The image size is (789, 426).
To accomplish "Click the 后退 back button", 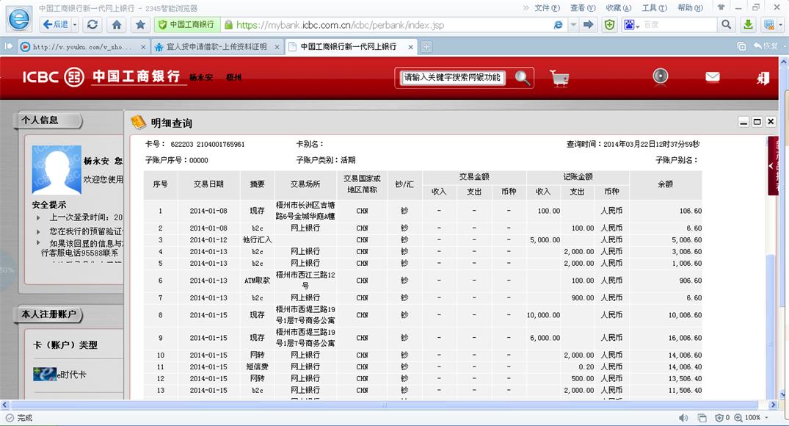I will click(x=53, y=24).
